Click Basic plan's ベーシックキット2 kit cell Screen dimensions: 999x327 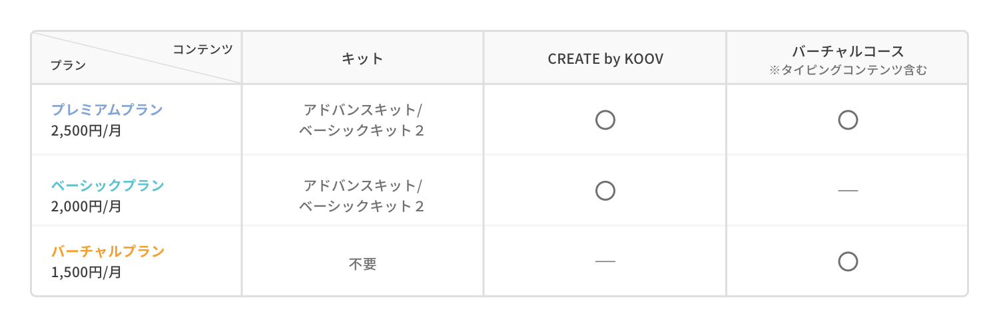362,206
